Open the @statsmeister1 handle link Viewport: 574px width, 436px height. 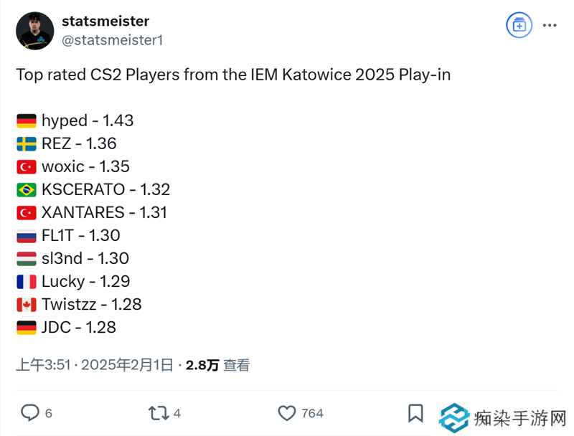pyautogui.click(x=113, y=40)
